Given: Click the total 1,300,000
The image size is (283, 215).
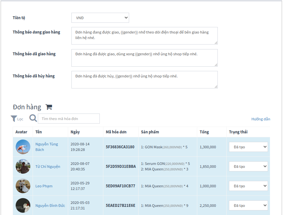Looking at the screenshot, I should click(208, 147).
